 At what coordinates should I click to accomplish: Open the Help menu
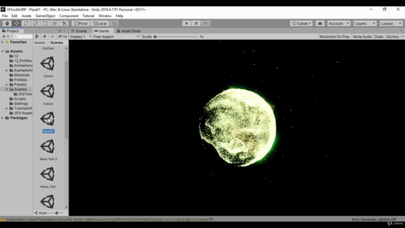(120, 16)
